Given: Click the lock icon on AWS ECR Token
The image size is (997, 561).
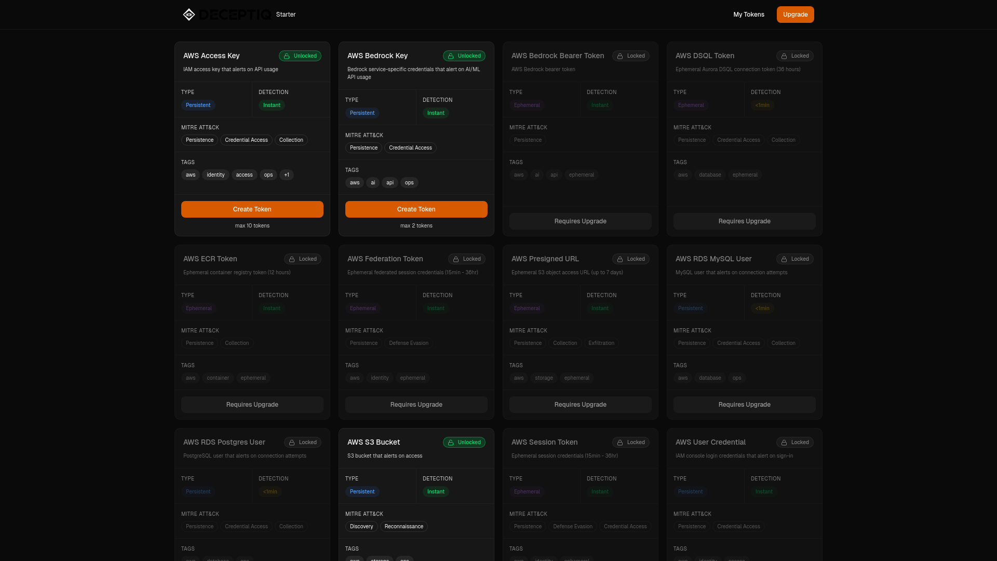Looking at the screenshot, I should pos(292,259).
